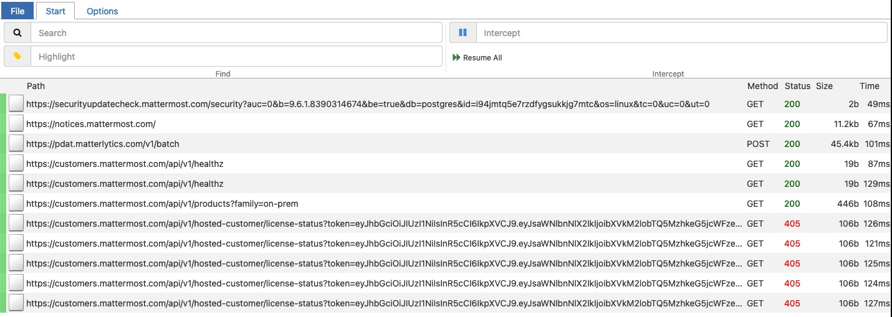This screenshot has height=317, width=892.
Task: Focus the Search input field
Action: click(x=237, y=33)
